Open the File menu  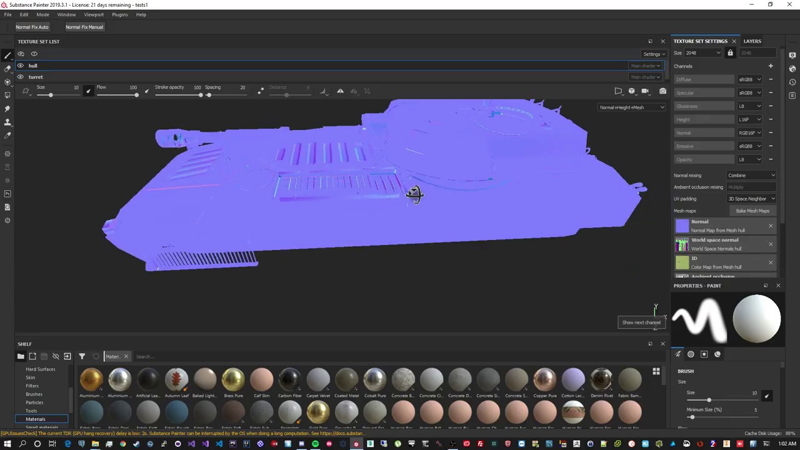(x=7, y=14)
